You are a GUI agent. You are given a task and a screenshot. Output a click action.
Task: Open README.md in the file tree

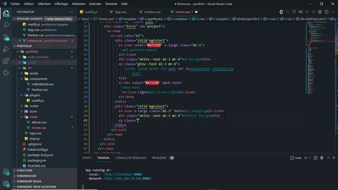(x=36, y=166)
